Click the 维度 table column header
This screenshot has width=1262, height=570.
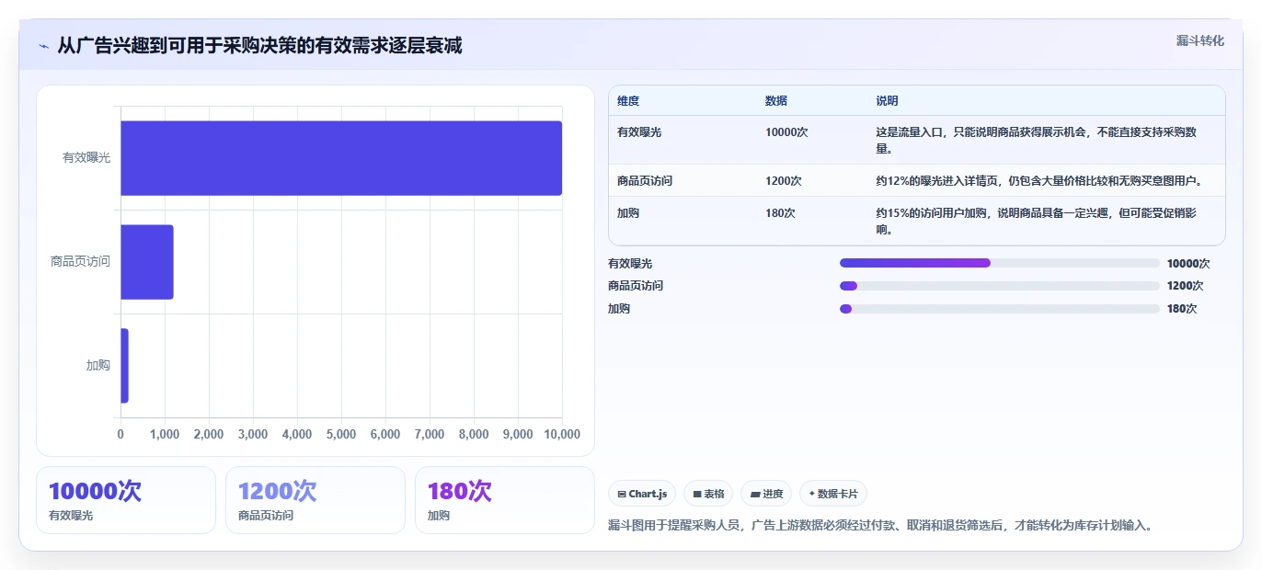628,101
